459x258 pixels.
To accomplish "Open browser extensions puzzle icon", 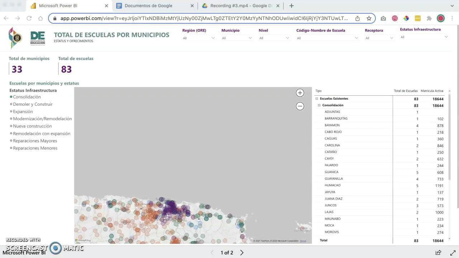I will pyautogui.click(x=429, y=18).
